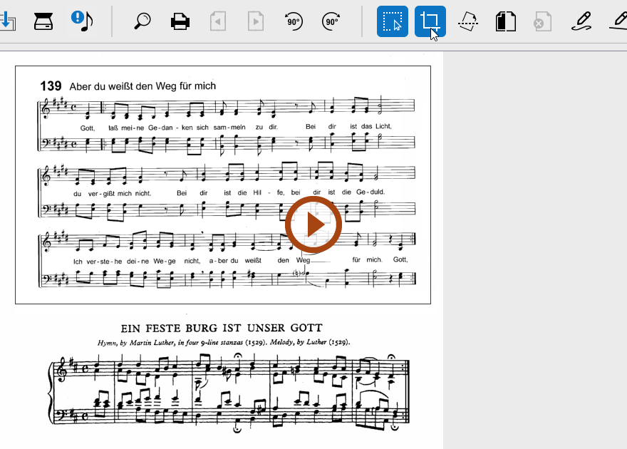Click the printer icon
Viewport: 627px width, 449px height.
pyautogui.click(x=180, y=21)
